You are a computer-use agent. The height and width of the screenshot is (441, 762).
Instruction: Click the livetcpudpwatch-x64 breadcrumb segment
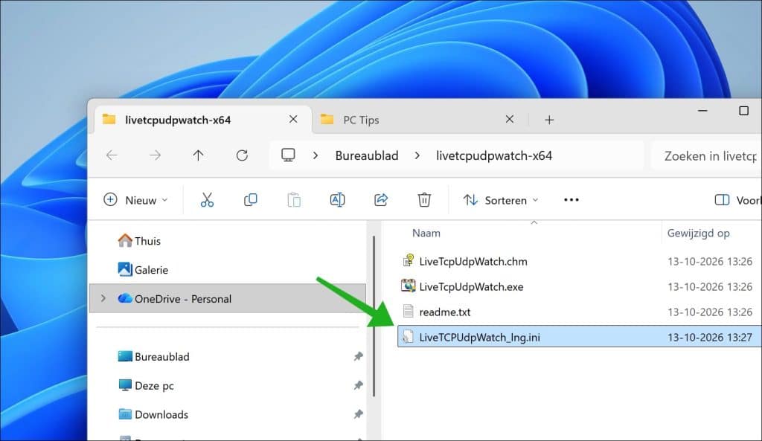494,155
